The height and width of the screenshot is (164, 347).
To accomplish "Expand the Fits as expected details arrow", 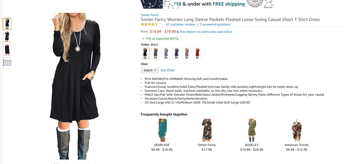I will [181, 39].
